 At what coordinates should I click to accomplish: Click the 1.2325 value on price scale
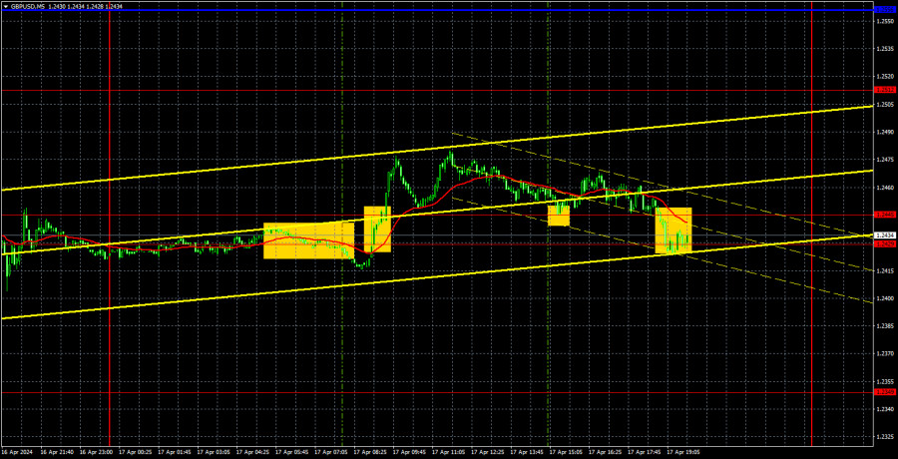pyautogui.click(x=885, y=437)
